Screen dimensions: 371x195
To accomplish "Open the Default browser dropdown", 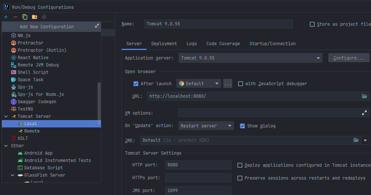I will 199,83.
